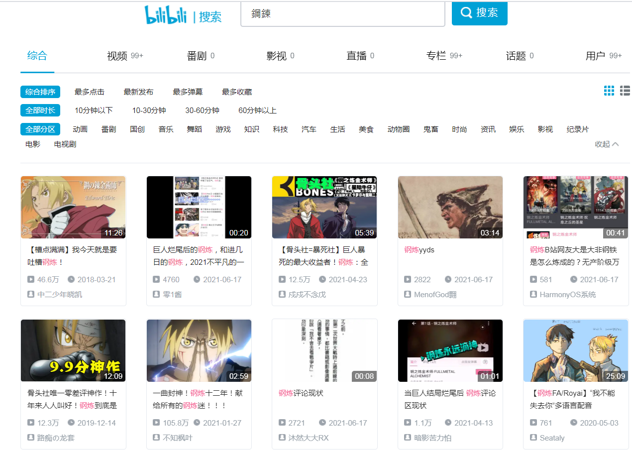Open title 【槽点满满】我今天就是要吐槽钢炼
The image size is (632, 450).
pyautogui.click(x=72, y=256)
